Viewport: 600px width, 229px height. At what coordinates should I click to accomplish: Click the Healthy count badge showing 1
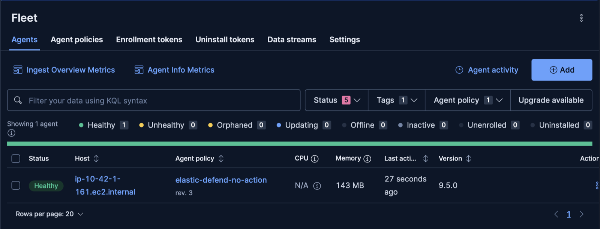(124, 125)
